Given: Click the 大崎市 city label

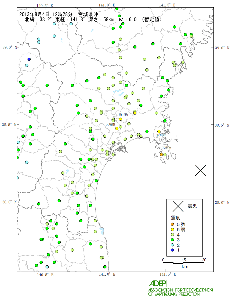Looking at the screenshot, I should [110, 124].
